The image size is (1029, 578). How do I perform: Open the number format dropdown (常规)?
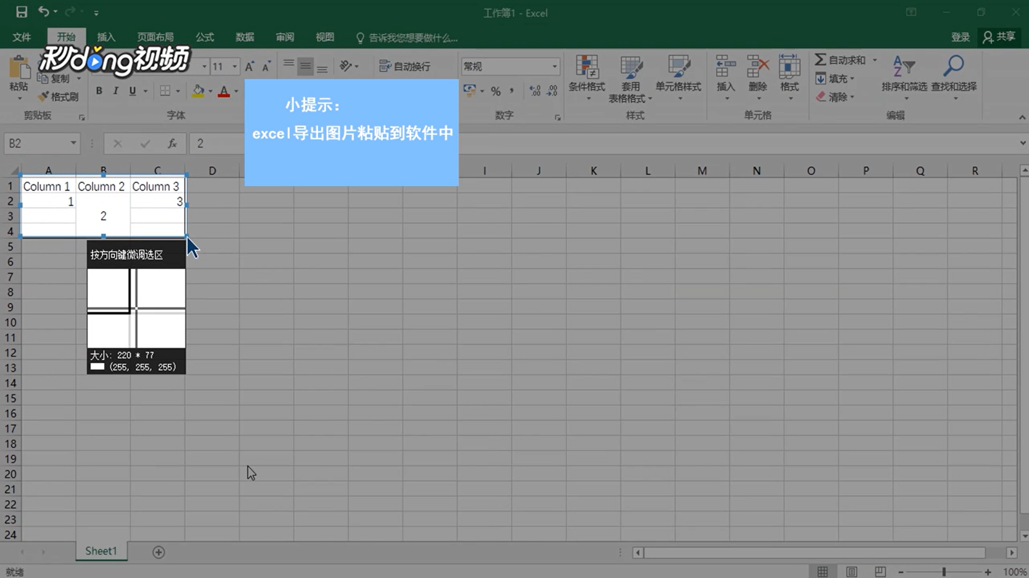[x=555, y=66]
